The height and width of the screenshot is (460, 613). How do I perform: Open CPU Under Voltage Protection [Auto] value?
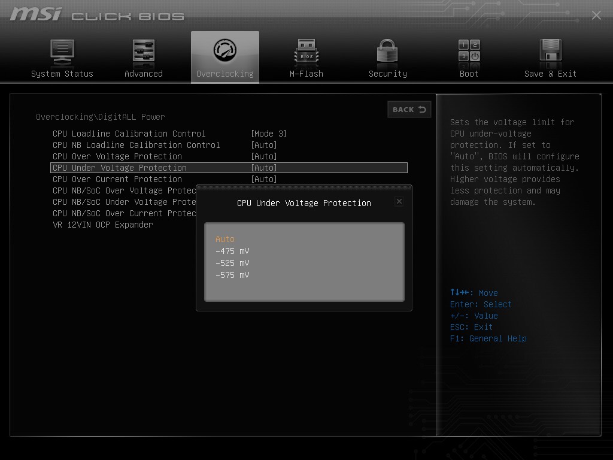[x=264, y=168]
